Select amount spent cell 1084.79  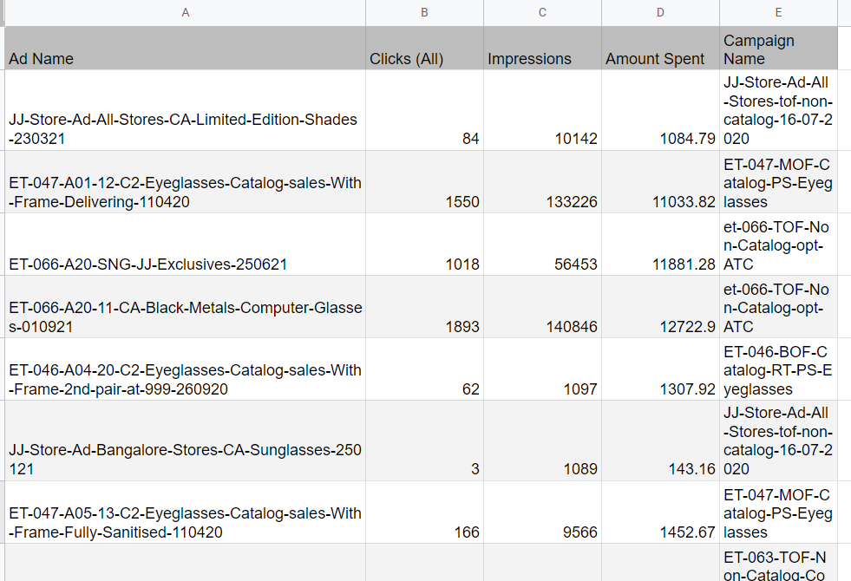[x=660, y=110]
